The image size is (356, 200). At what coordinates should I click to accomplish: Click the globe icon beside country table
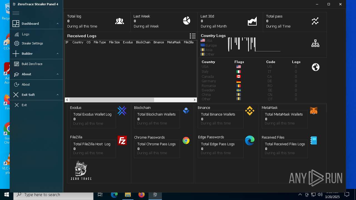click(x=316, y=67)
